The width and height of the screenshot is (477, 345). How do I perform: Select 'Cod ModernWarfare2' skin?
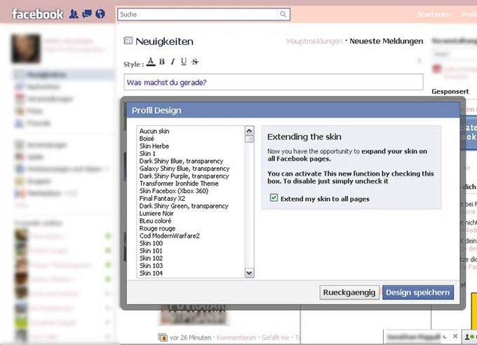(170, 236)
